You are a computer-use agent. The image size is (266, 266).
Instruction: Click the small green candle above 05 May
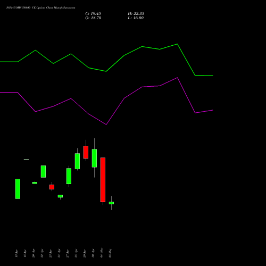pyautogui.click(x=111, y=203)
